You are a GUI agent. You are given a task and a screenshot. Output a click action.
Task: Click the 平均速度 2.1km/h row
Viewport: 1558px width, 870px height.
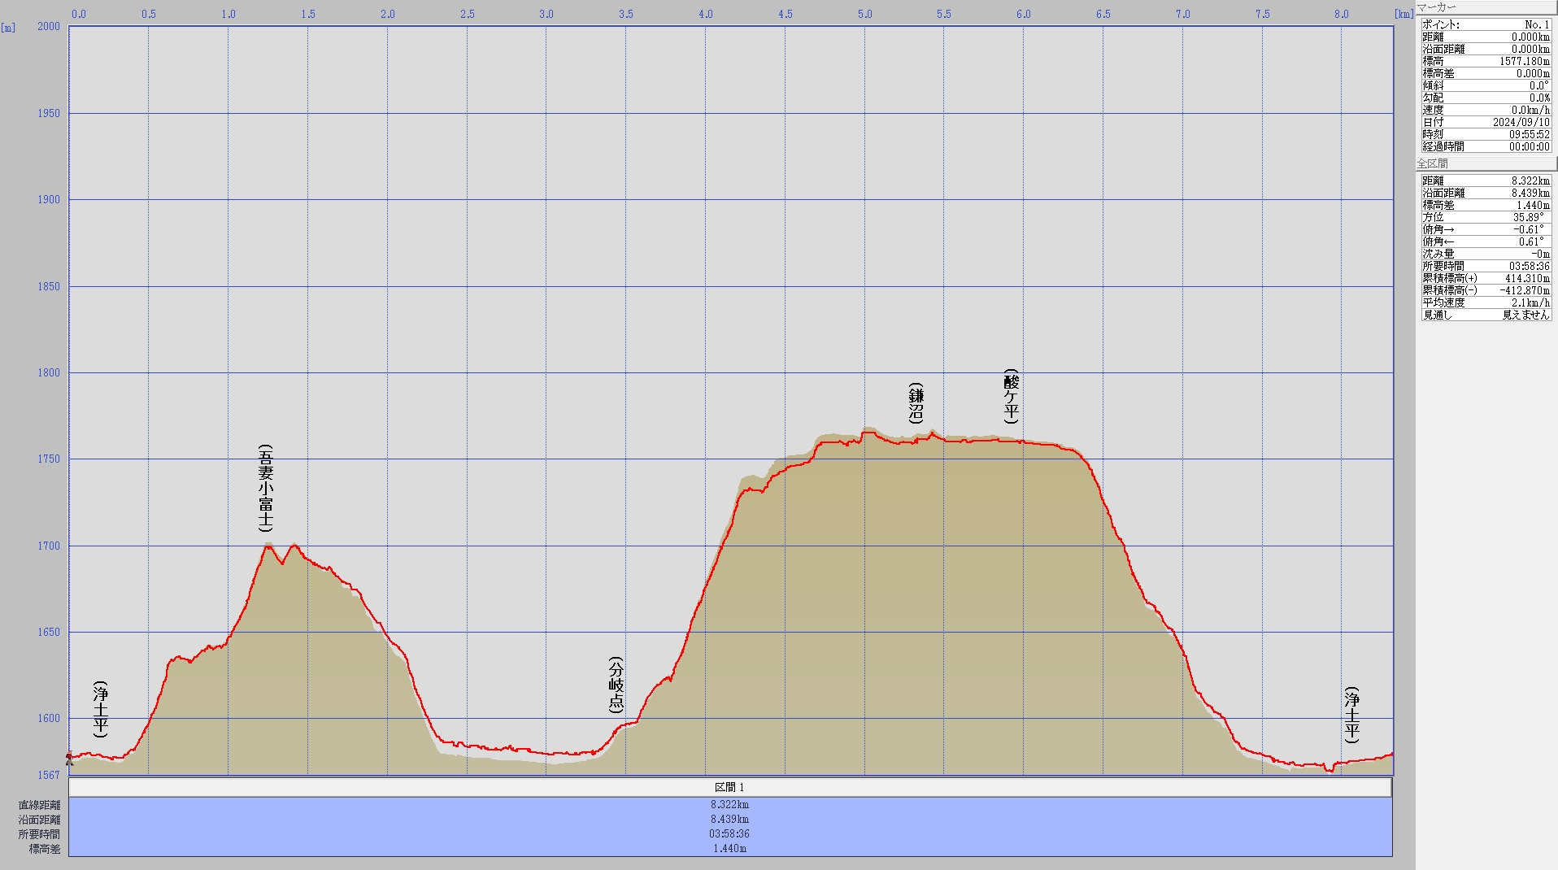1486,302
